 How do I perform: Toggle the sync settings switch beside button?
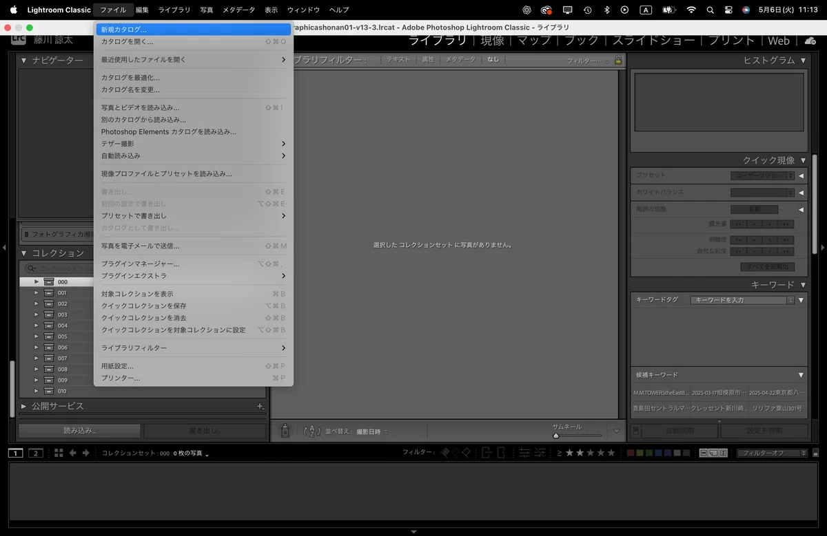click(636, 431)
